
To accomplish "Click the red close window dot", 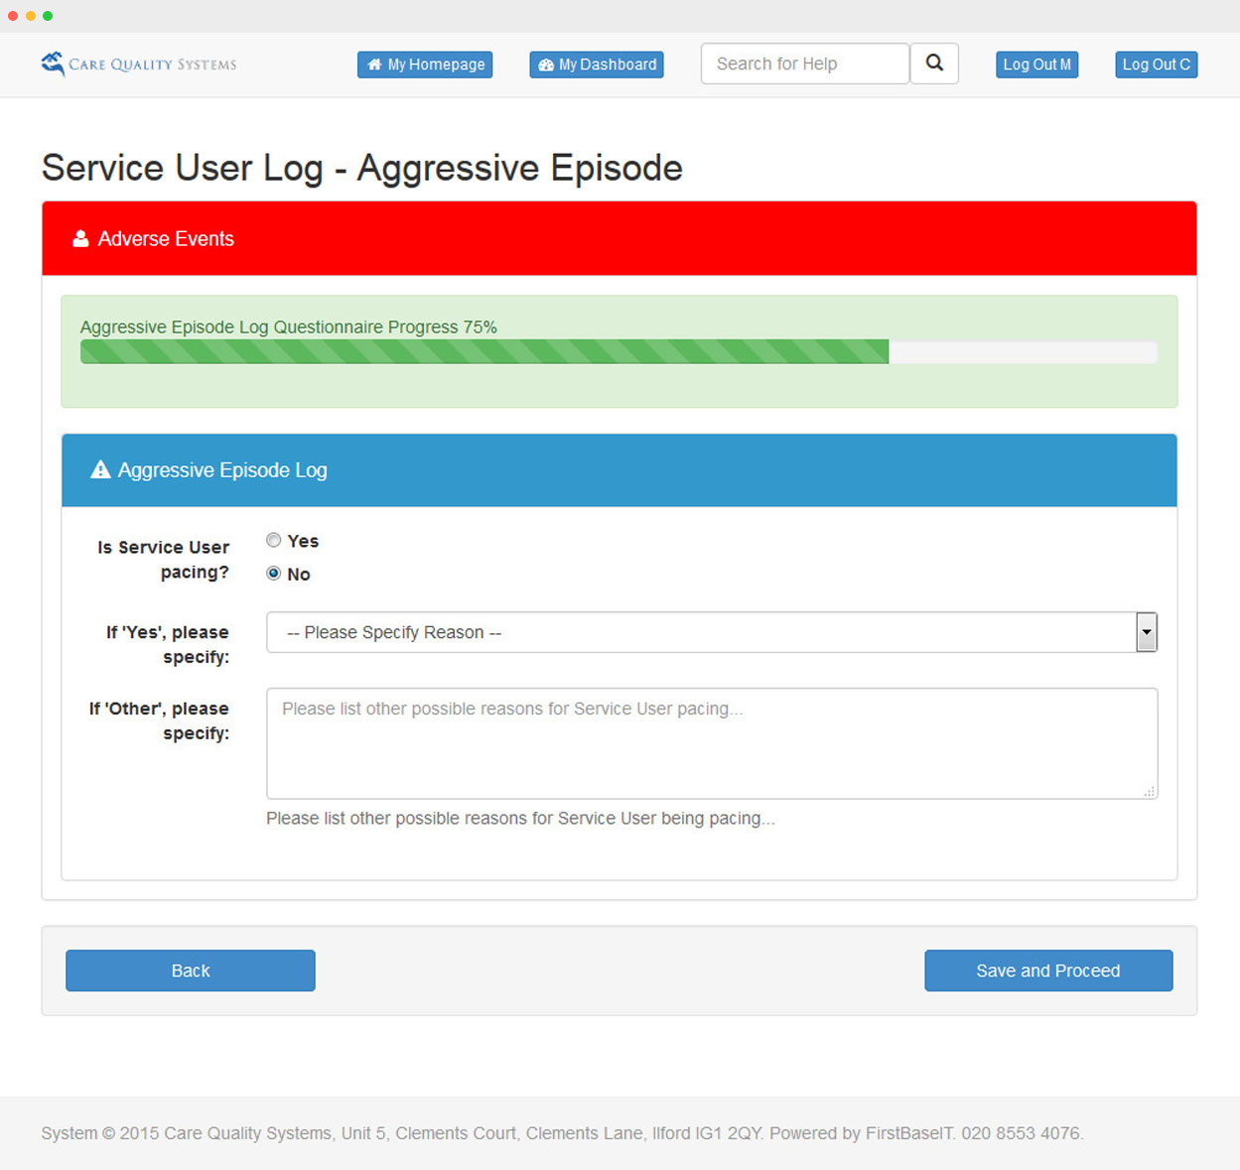I will 13,16.
